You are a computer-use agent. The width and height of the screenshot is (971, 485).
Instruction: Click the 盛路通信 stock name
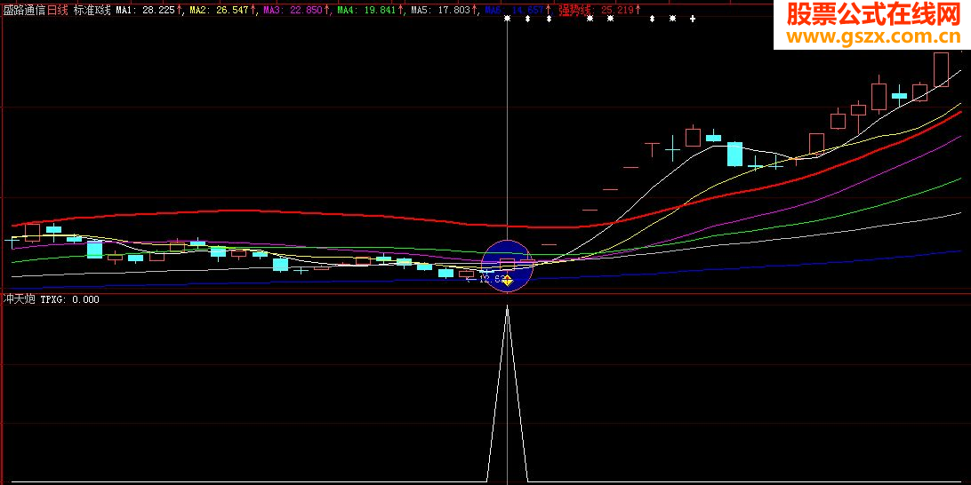click(23, 10)
